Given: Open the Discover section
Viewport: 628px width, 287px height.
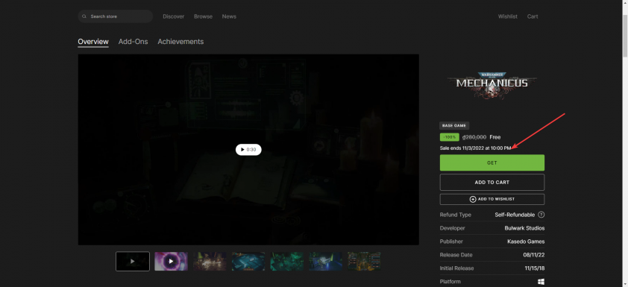Looking at the screenshot, I should tap(174, 16).
